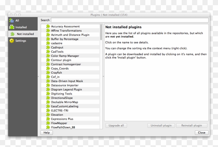This screenshot has width=218, height=147.
Task: Click the plugin icon next to cadastre
Action: tap(48, 43)
